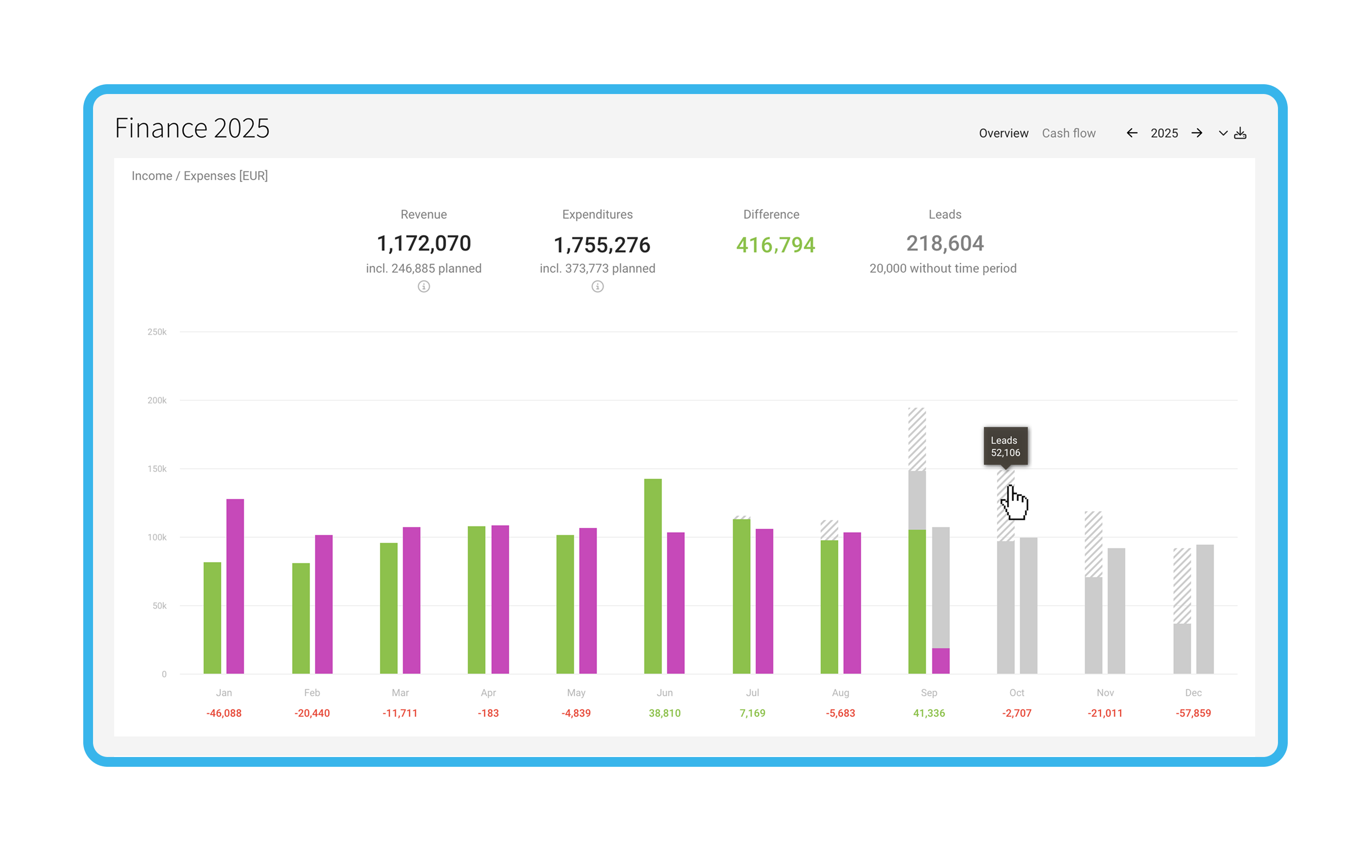Click the Income / Expenses [EUR] label
Screen dimensions: 1371x852
tap(200, 175)
